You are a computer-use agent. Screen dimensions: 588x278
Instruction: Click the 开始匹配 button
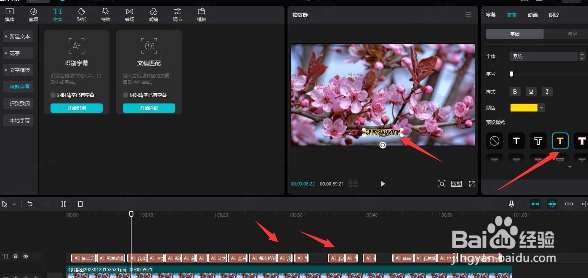point(149,108)
